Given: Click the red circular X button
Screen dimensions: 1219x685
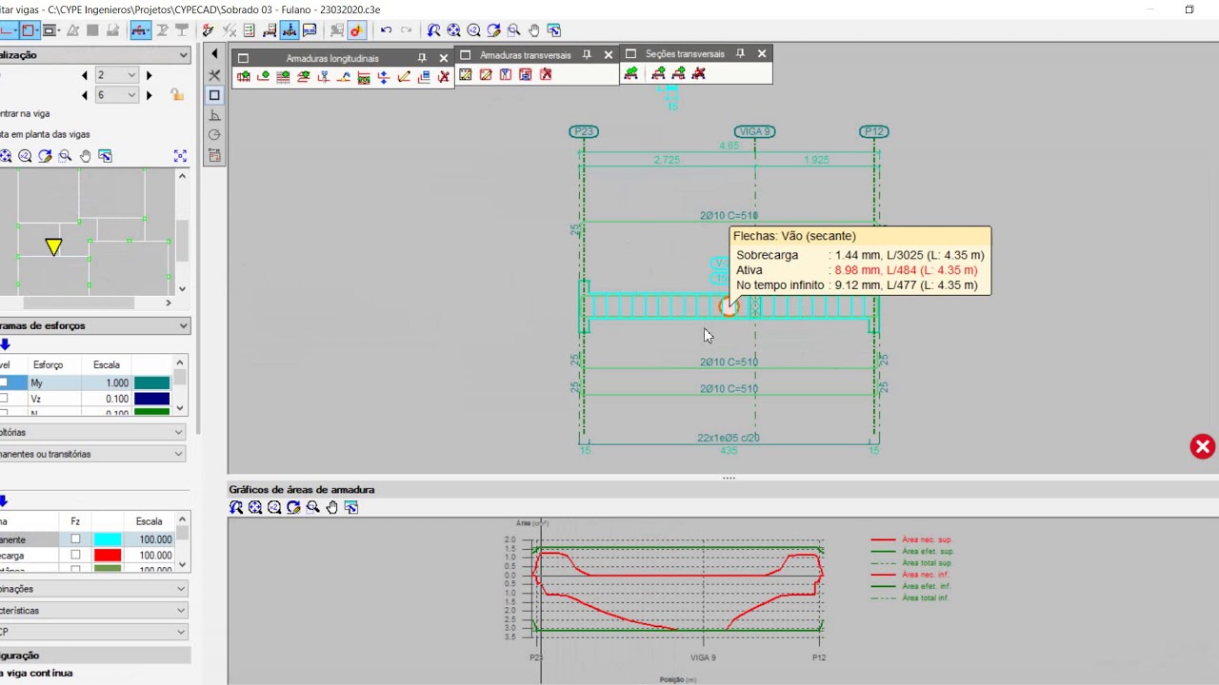Looking at the screenshot, I should 1203,446.
